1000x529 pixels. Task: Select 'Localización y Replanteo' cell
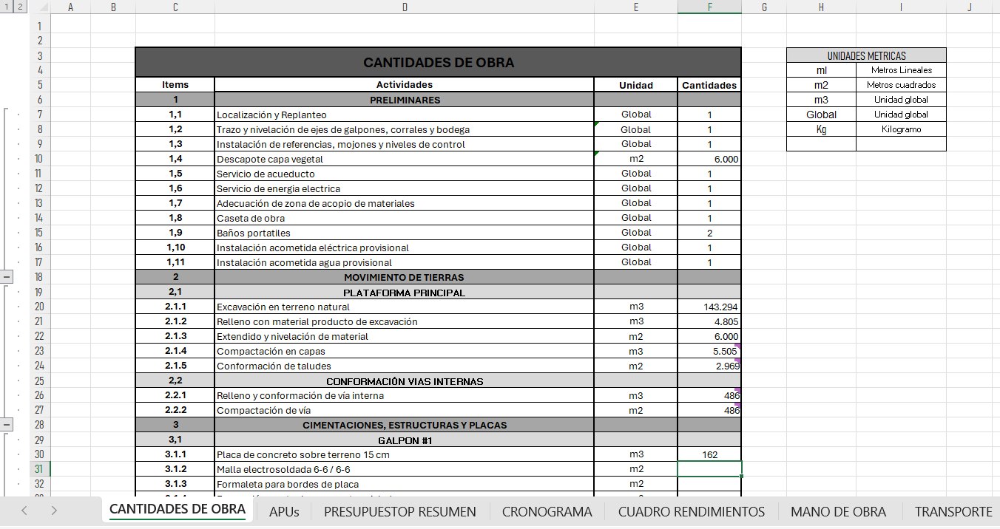coord(405,115)
